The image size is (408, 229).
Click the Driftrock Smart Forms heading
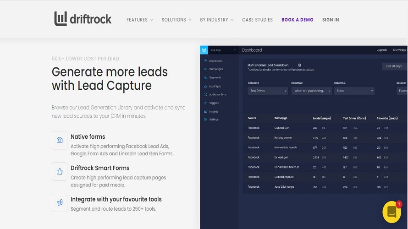100,168
